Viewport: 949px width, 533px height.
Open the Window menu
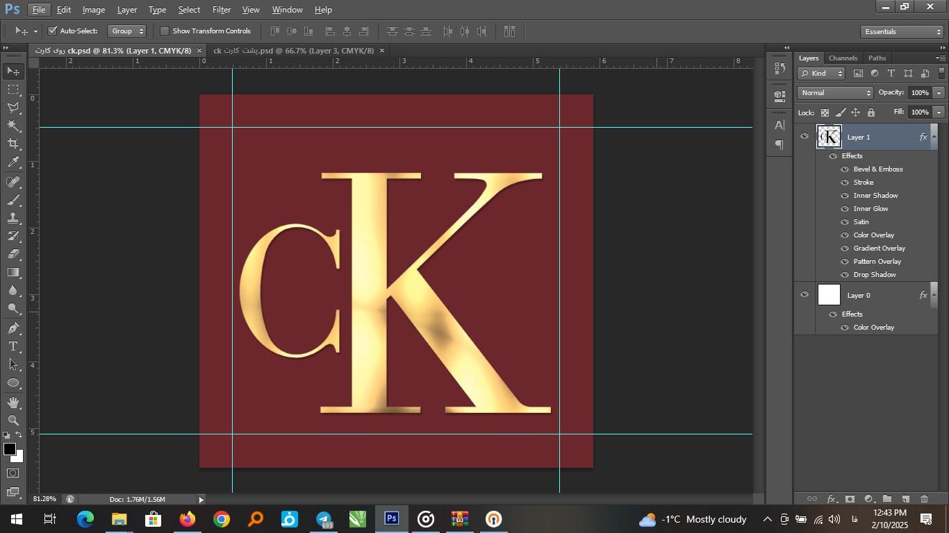(x=287, y=10)
